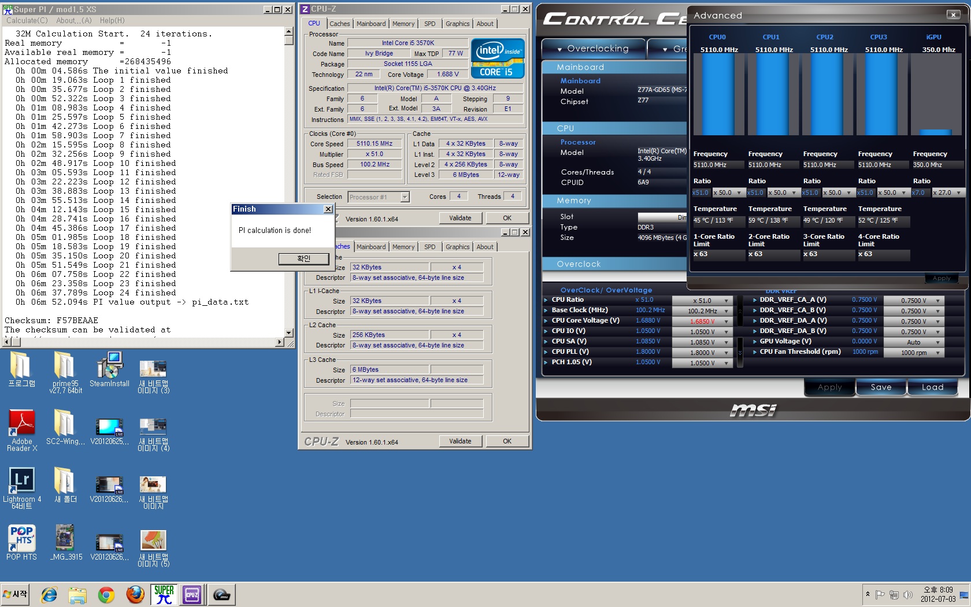Click the Save button in Control Center
This screenshot has height=607, width=971.
coord(881,387)
